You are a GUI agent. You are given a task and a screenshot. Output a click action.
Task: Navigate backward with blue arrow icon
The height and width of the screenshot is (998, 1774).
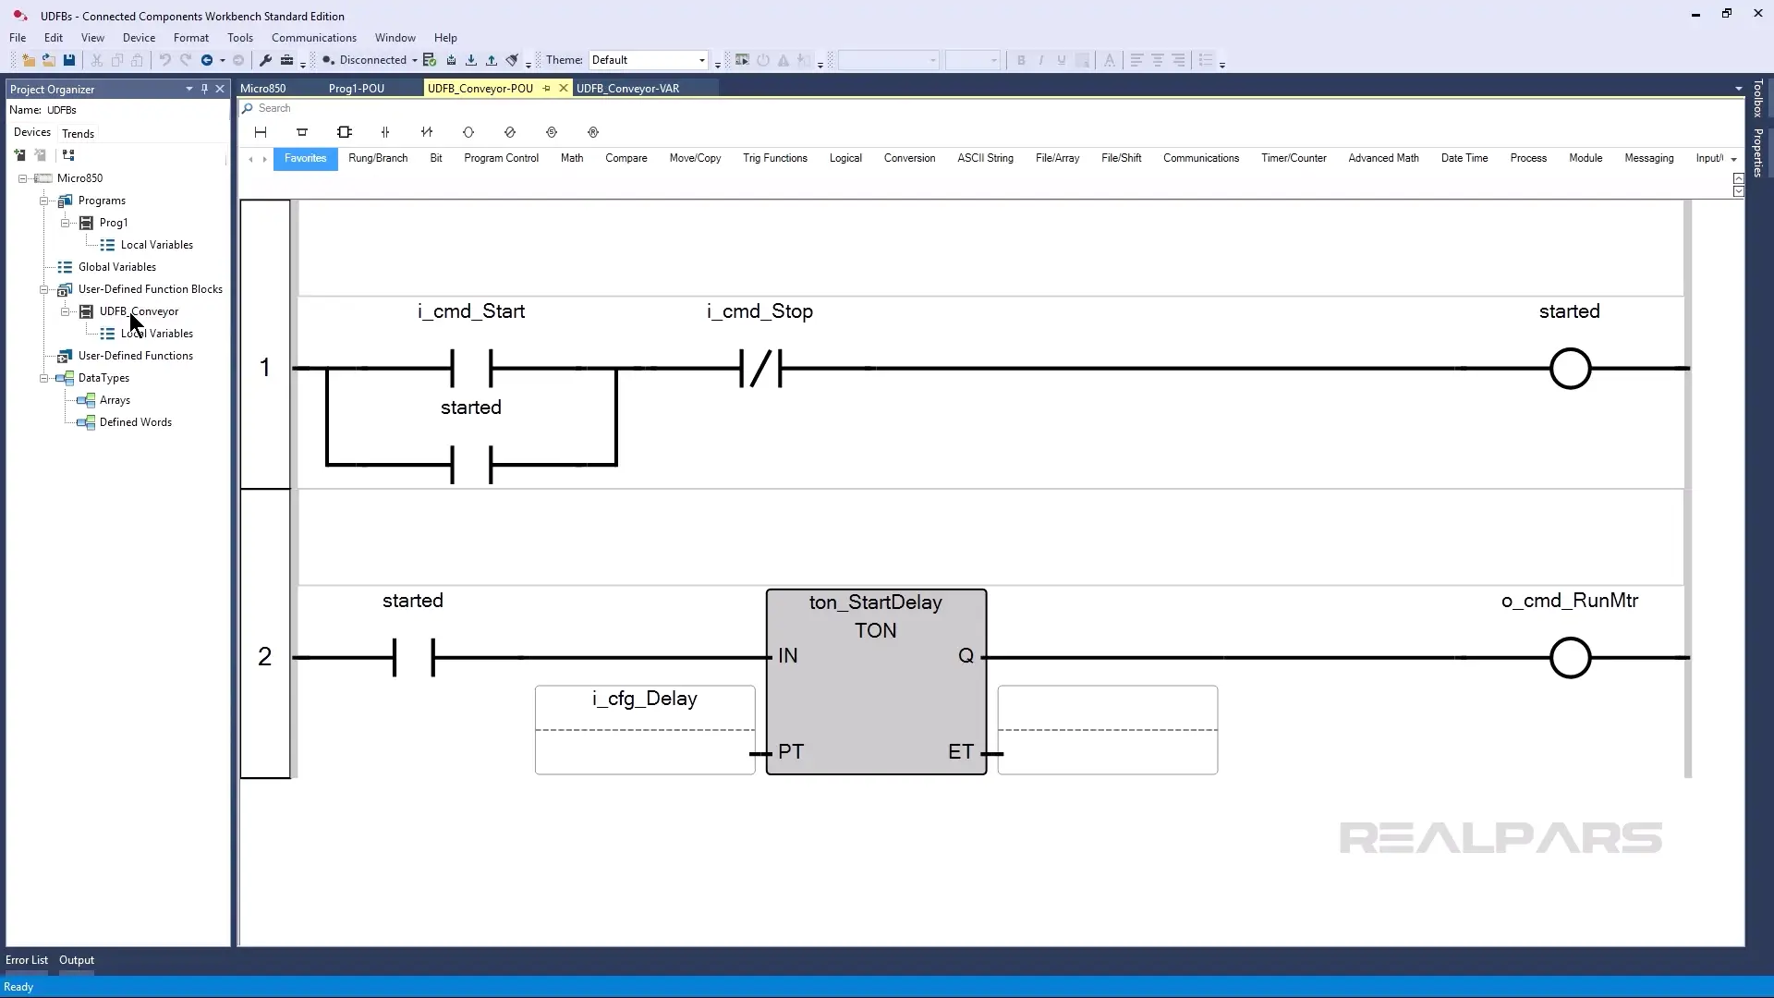[207, 60]
